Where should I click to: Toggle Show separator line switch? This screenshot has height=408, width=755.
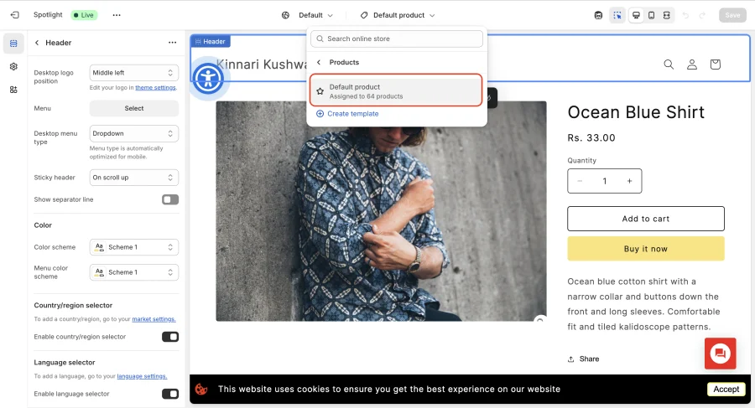pos(170,199)
